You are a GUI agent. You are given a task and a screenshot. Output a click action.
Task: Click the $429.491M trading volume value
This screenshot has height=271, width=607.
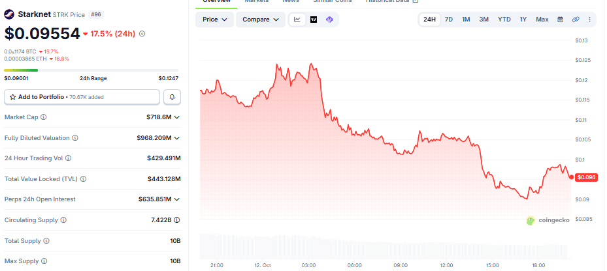coord(164,158)
